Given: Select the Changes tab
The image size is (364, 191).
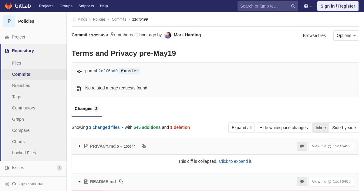Looking at the screenshot, I should [x=87, y=109].
